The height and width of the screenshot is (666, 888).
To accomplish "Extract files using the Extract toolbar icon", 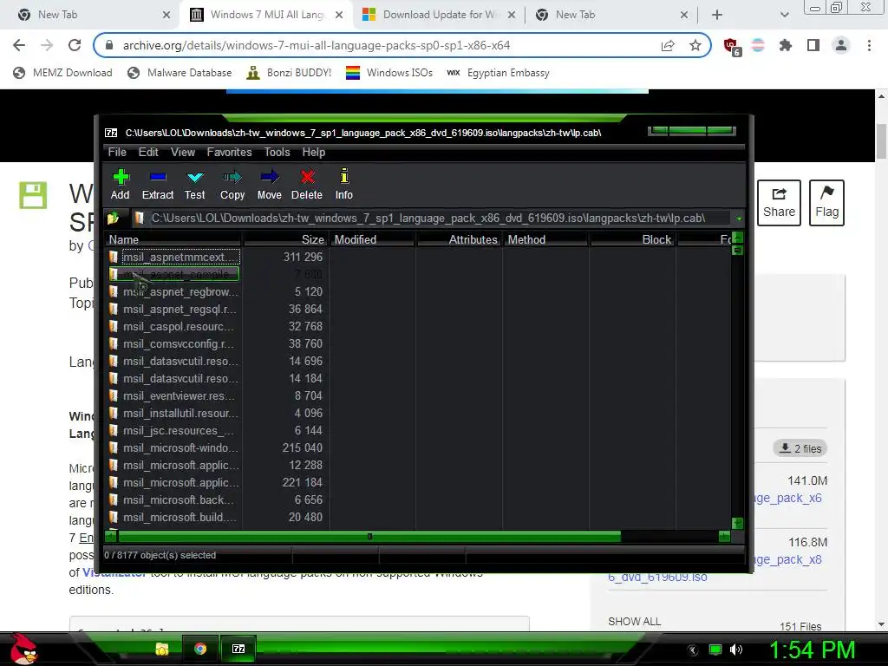I will point(158,184).
